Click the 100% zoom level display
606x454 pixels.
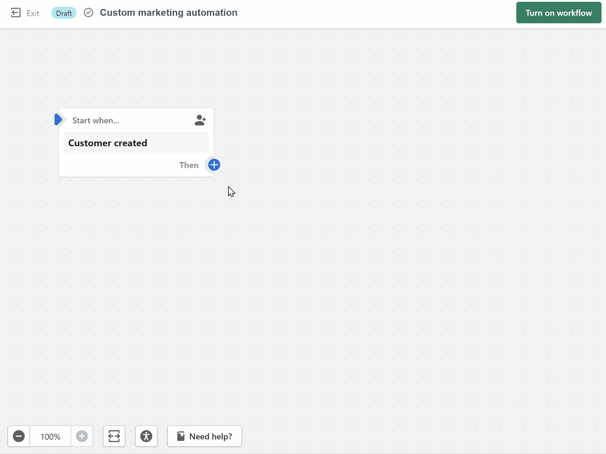[51, 436]
